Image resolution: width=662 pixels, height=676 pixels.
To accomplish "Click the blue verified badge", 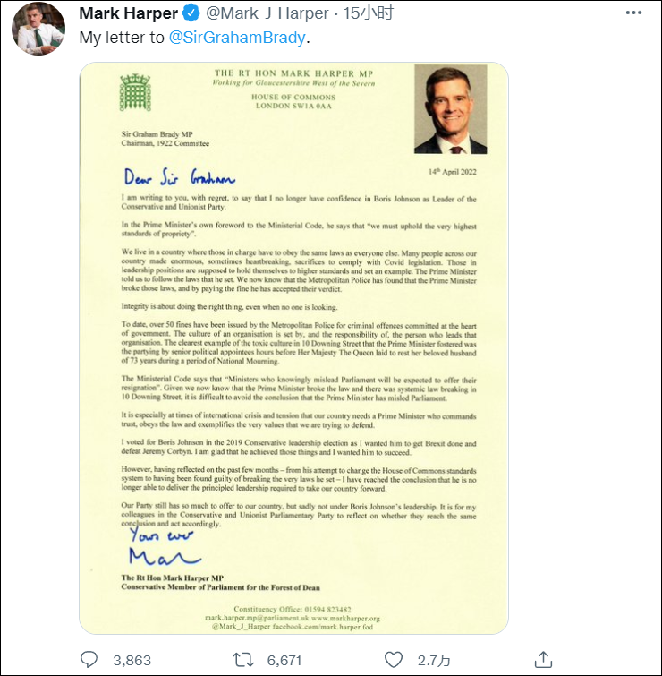I will (x=191, y=14).
